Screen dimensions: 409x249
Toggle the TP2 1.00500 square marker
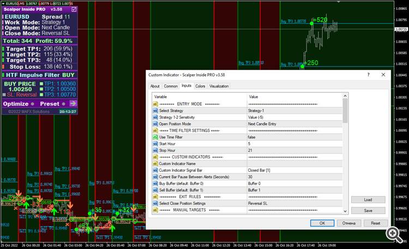pos(41,89)
